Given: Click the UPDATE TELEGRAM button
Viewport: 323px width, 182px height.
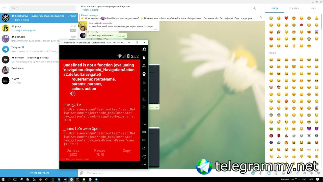Looking at the screenshot, I should (x=39, y=173).
